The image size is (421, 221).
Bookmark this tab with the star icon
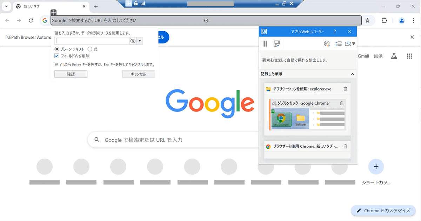tap(368, 21)
